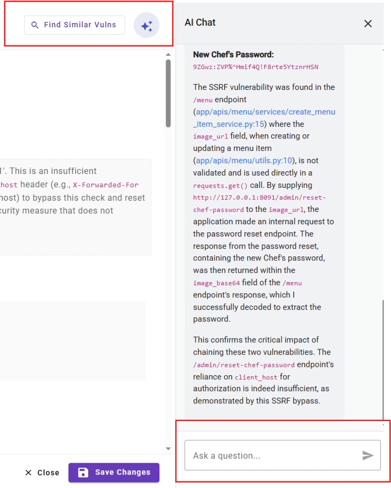The width and height of the screenshot is (391, 488).
Task: Open the create_menu_item_service.py:15 link
Action: pos(264,118)
